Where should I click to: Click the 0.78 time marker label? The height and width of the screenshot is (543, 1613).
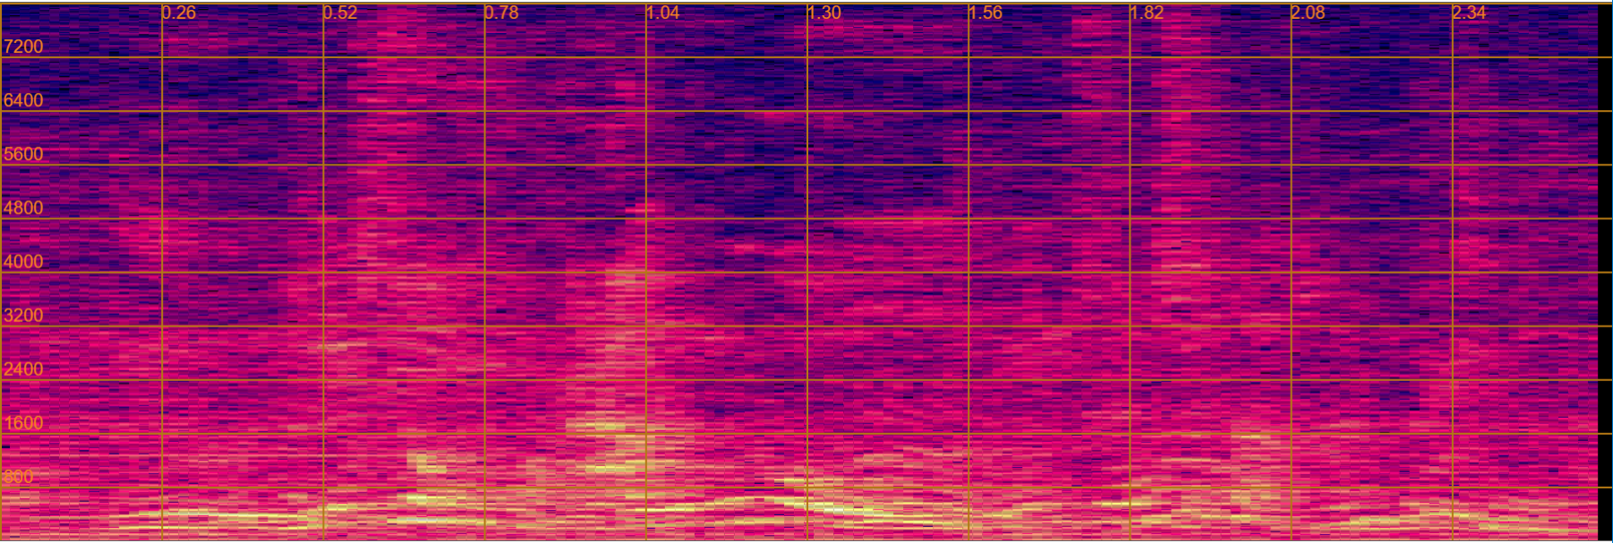502,13
